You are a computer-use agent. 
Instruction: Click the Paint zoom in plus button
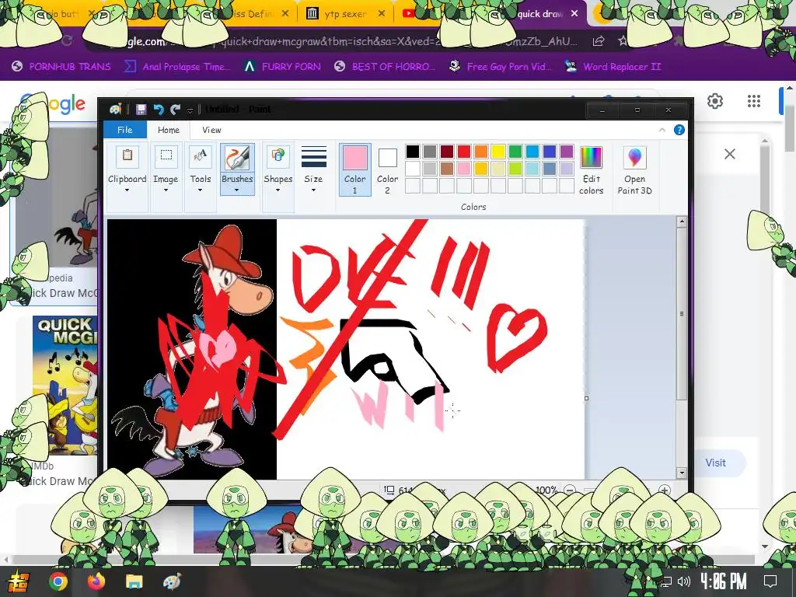point(664,491)
